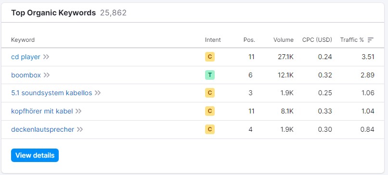388x175 pixels.
Task: Click the double-chevron icon beside boombox
Action: coord(47,75)
